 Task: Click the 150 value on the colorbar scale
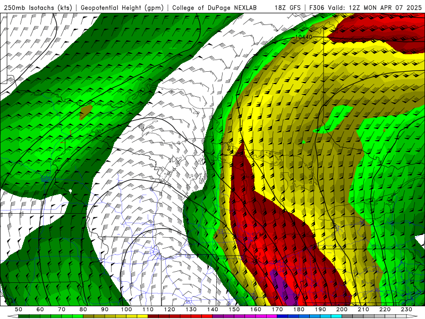(234, 309)
